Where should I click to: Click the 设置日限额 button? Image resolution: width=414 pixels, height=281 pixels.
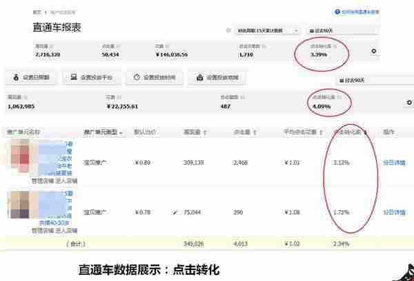click(30, 78)
